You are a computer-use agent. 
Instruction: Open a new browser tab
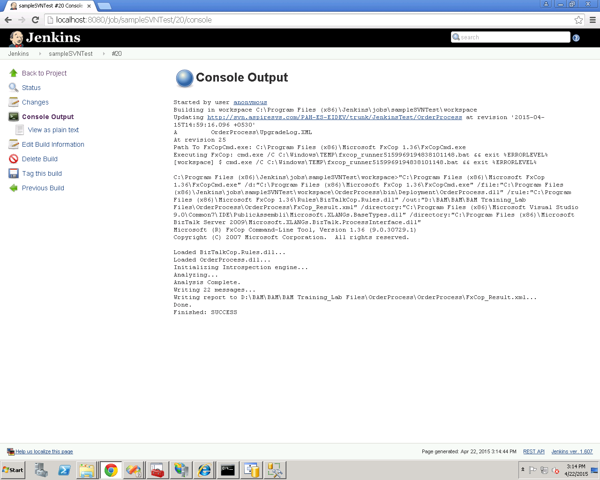[104, 6]
